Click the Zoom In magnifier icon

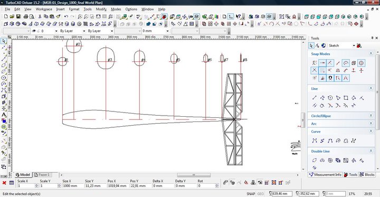(80, 16)
